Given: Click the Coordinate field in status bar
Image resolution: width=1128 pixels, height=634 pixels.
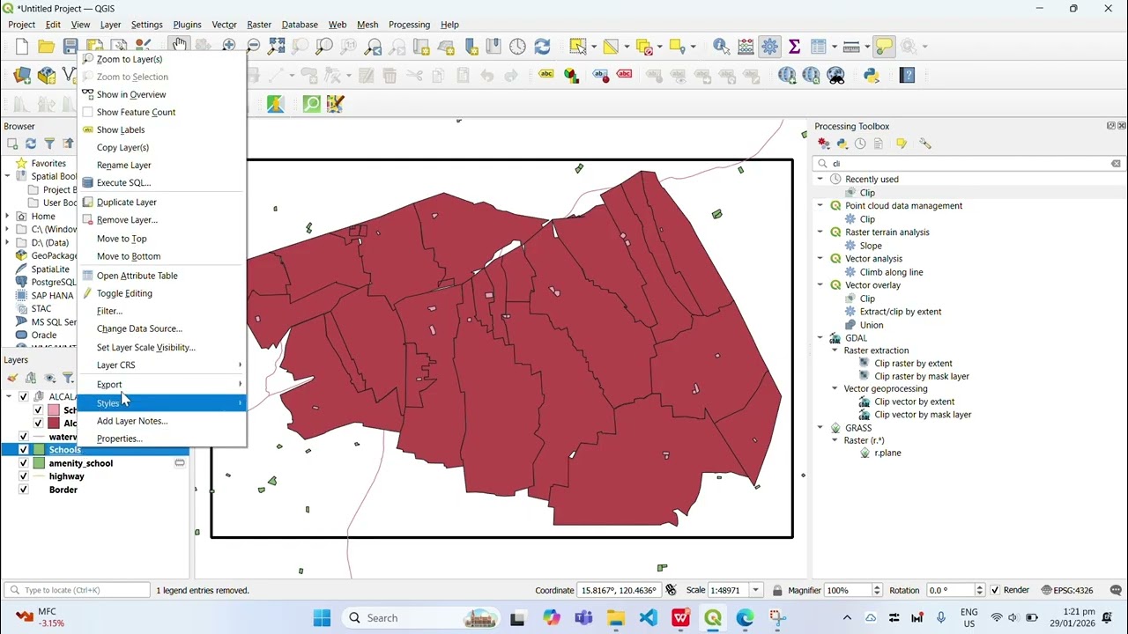Looking at the screenshot, I should [x=619, y=590].
